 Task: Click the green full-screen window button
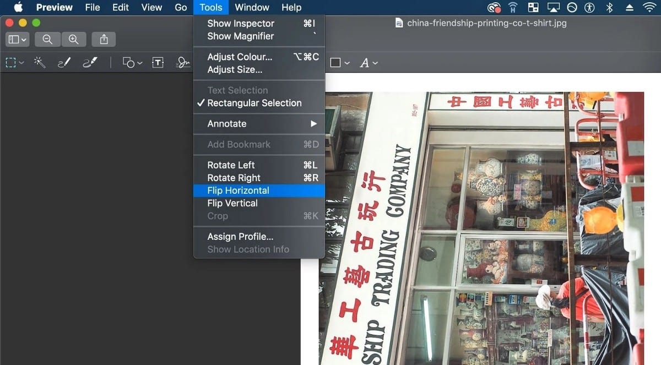(36, 23)
